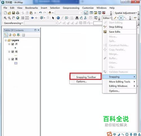This screenshot has height=136, width=141.
Task: Expand Editing Windows submenu
Action: point(119,86)
